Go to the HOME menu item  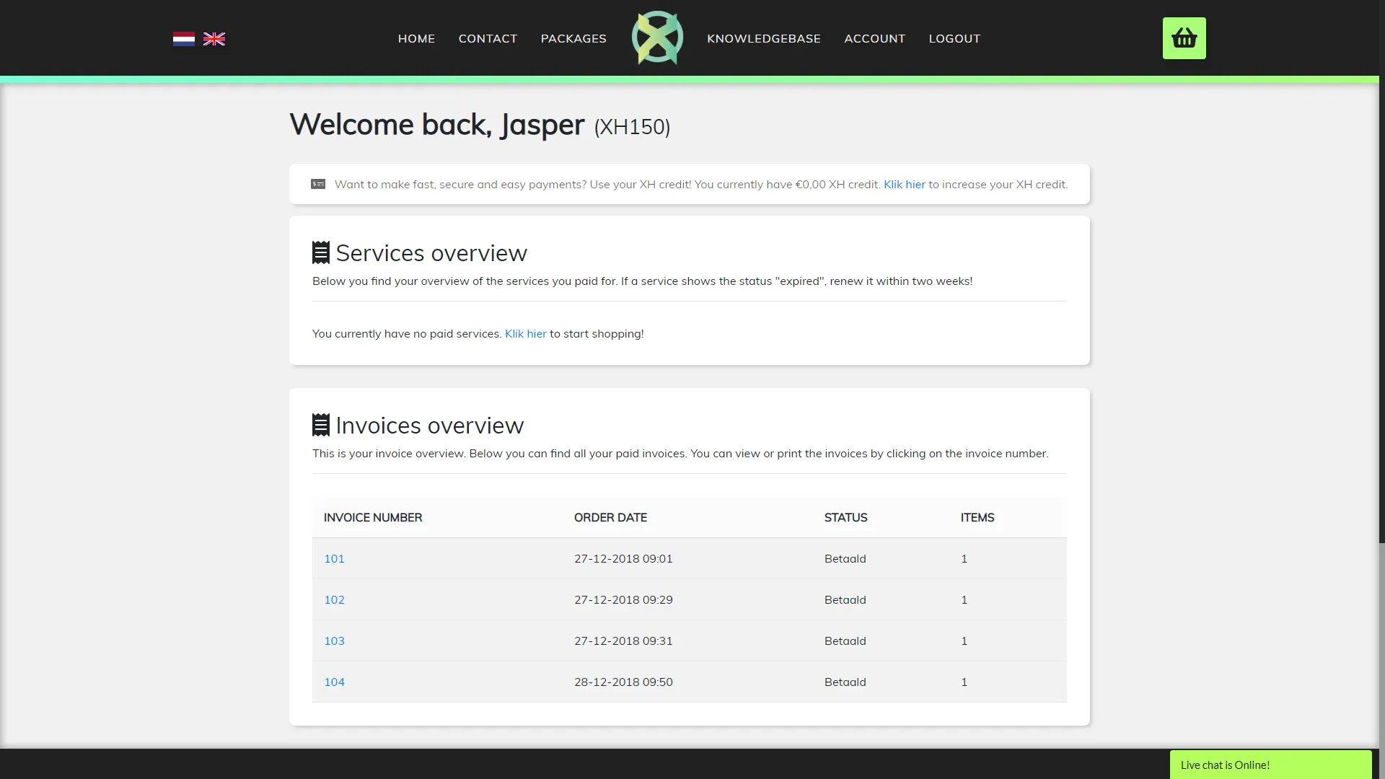click(416, 39)
